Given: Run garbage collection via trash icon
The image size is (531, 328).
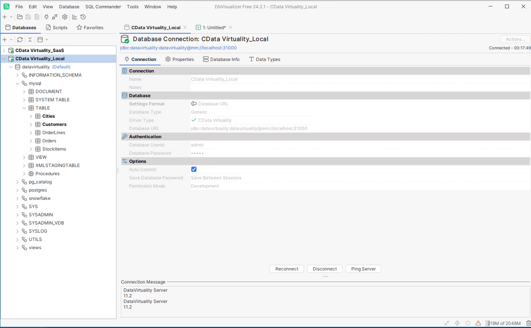Looking at the screenshot, I should tap(528, 323).
